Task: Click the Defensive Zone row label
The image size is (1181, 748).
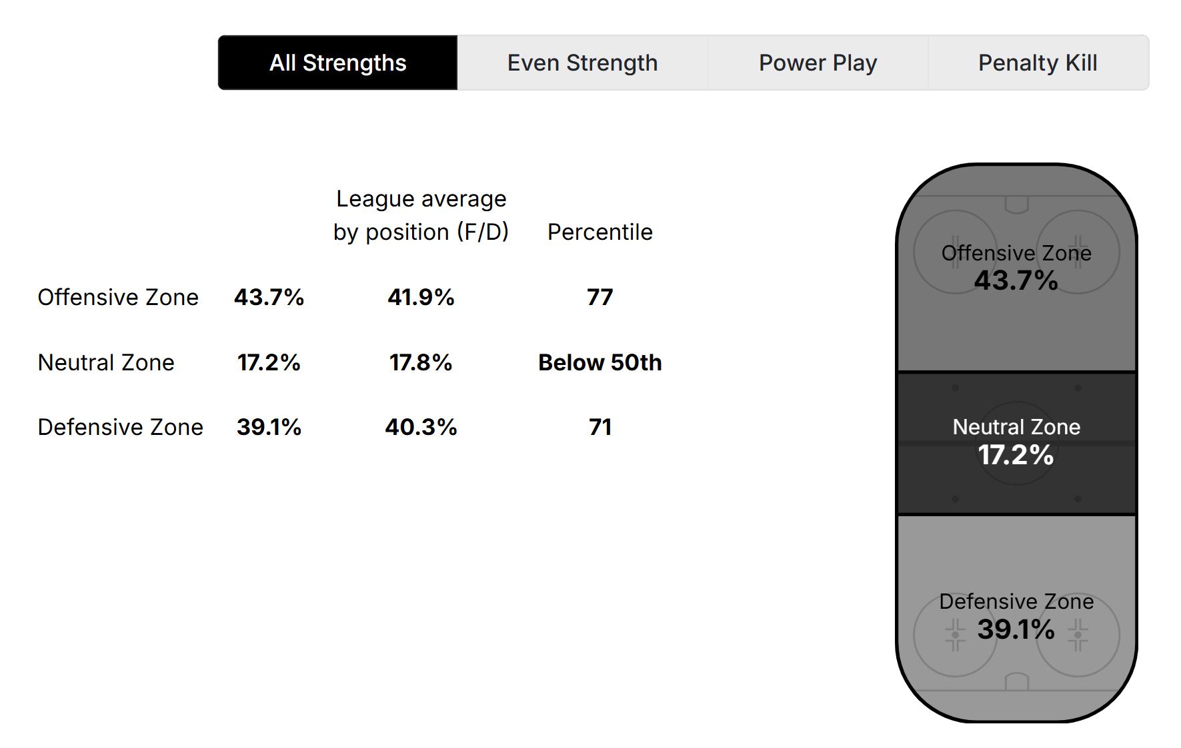Action: [x=121, y=427]
